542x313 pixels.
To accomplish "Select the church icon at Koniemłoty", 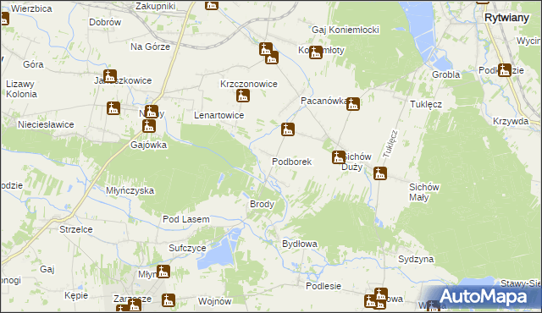I will tap(316, 52).
